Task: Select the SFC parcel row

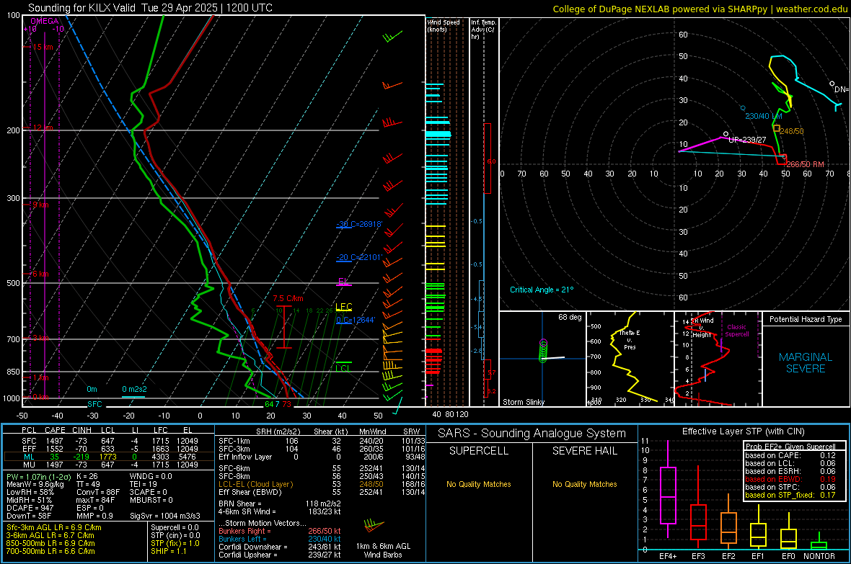Action: coord(110,441)
